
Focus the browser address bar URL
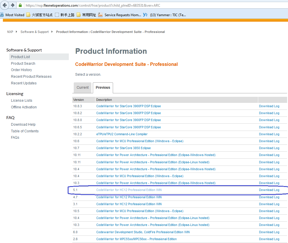93,5
